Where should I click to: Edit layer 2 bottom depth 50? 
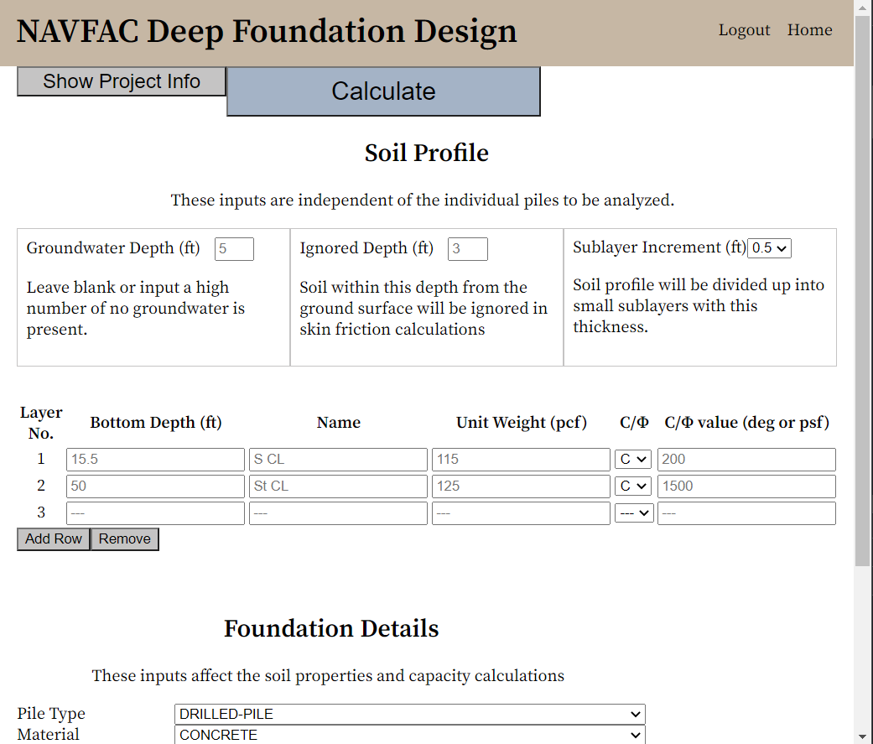[x=155, y=486]
